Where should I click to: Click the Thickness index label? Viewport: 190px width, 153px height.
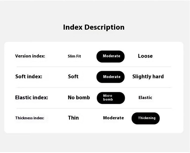tap(30, 118)
